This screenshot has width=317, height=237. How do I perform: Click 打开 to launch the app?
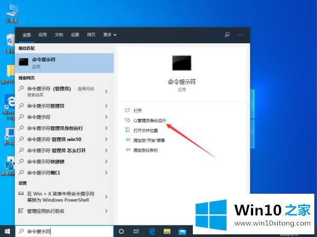tap(138, 110)
